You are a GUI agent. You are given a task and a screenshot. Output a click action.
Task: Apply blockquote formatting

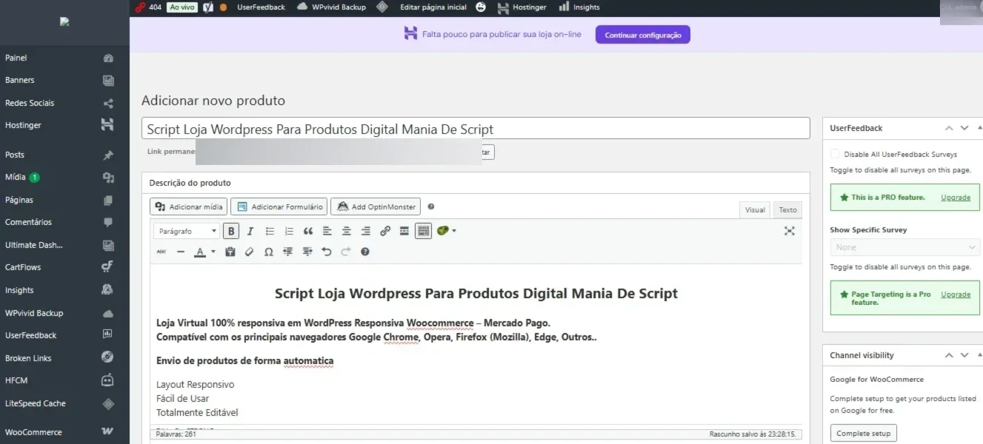pyautogui.click(x=308, y=231)
